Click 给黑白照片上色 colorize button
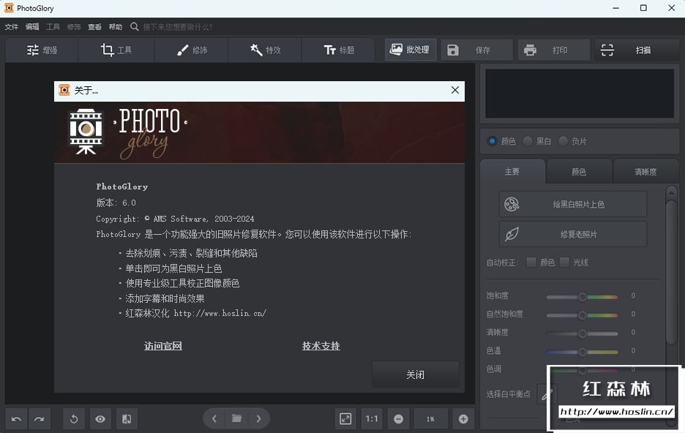This screenshot has height=433, width=685. pos(573,204)
